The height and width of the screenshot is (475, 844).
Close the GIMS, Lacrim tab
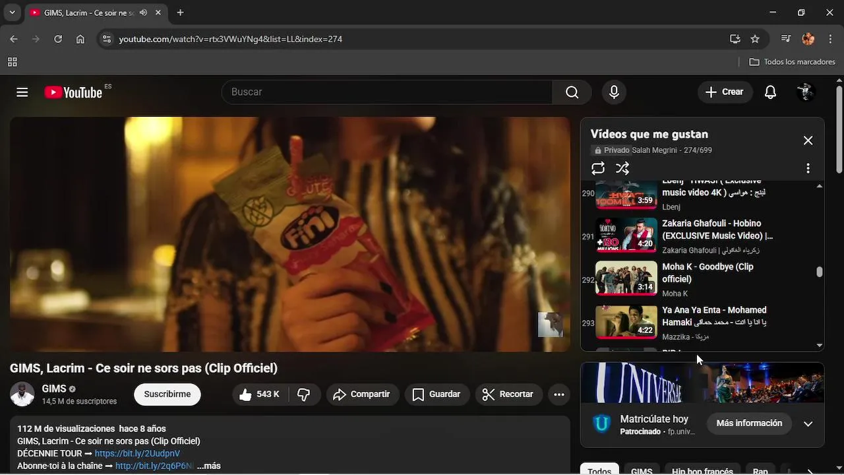pos(159,13)
